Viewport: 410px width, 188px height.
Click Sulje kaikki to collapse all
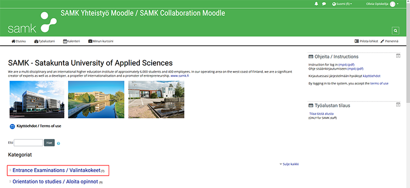click(289, 164)
